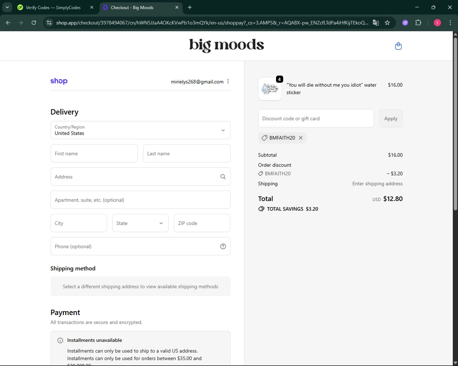This screenshot has height=366, width=458.
Task: Click the Discount code or gift card field
Action: [x=316, y=118]
